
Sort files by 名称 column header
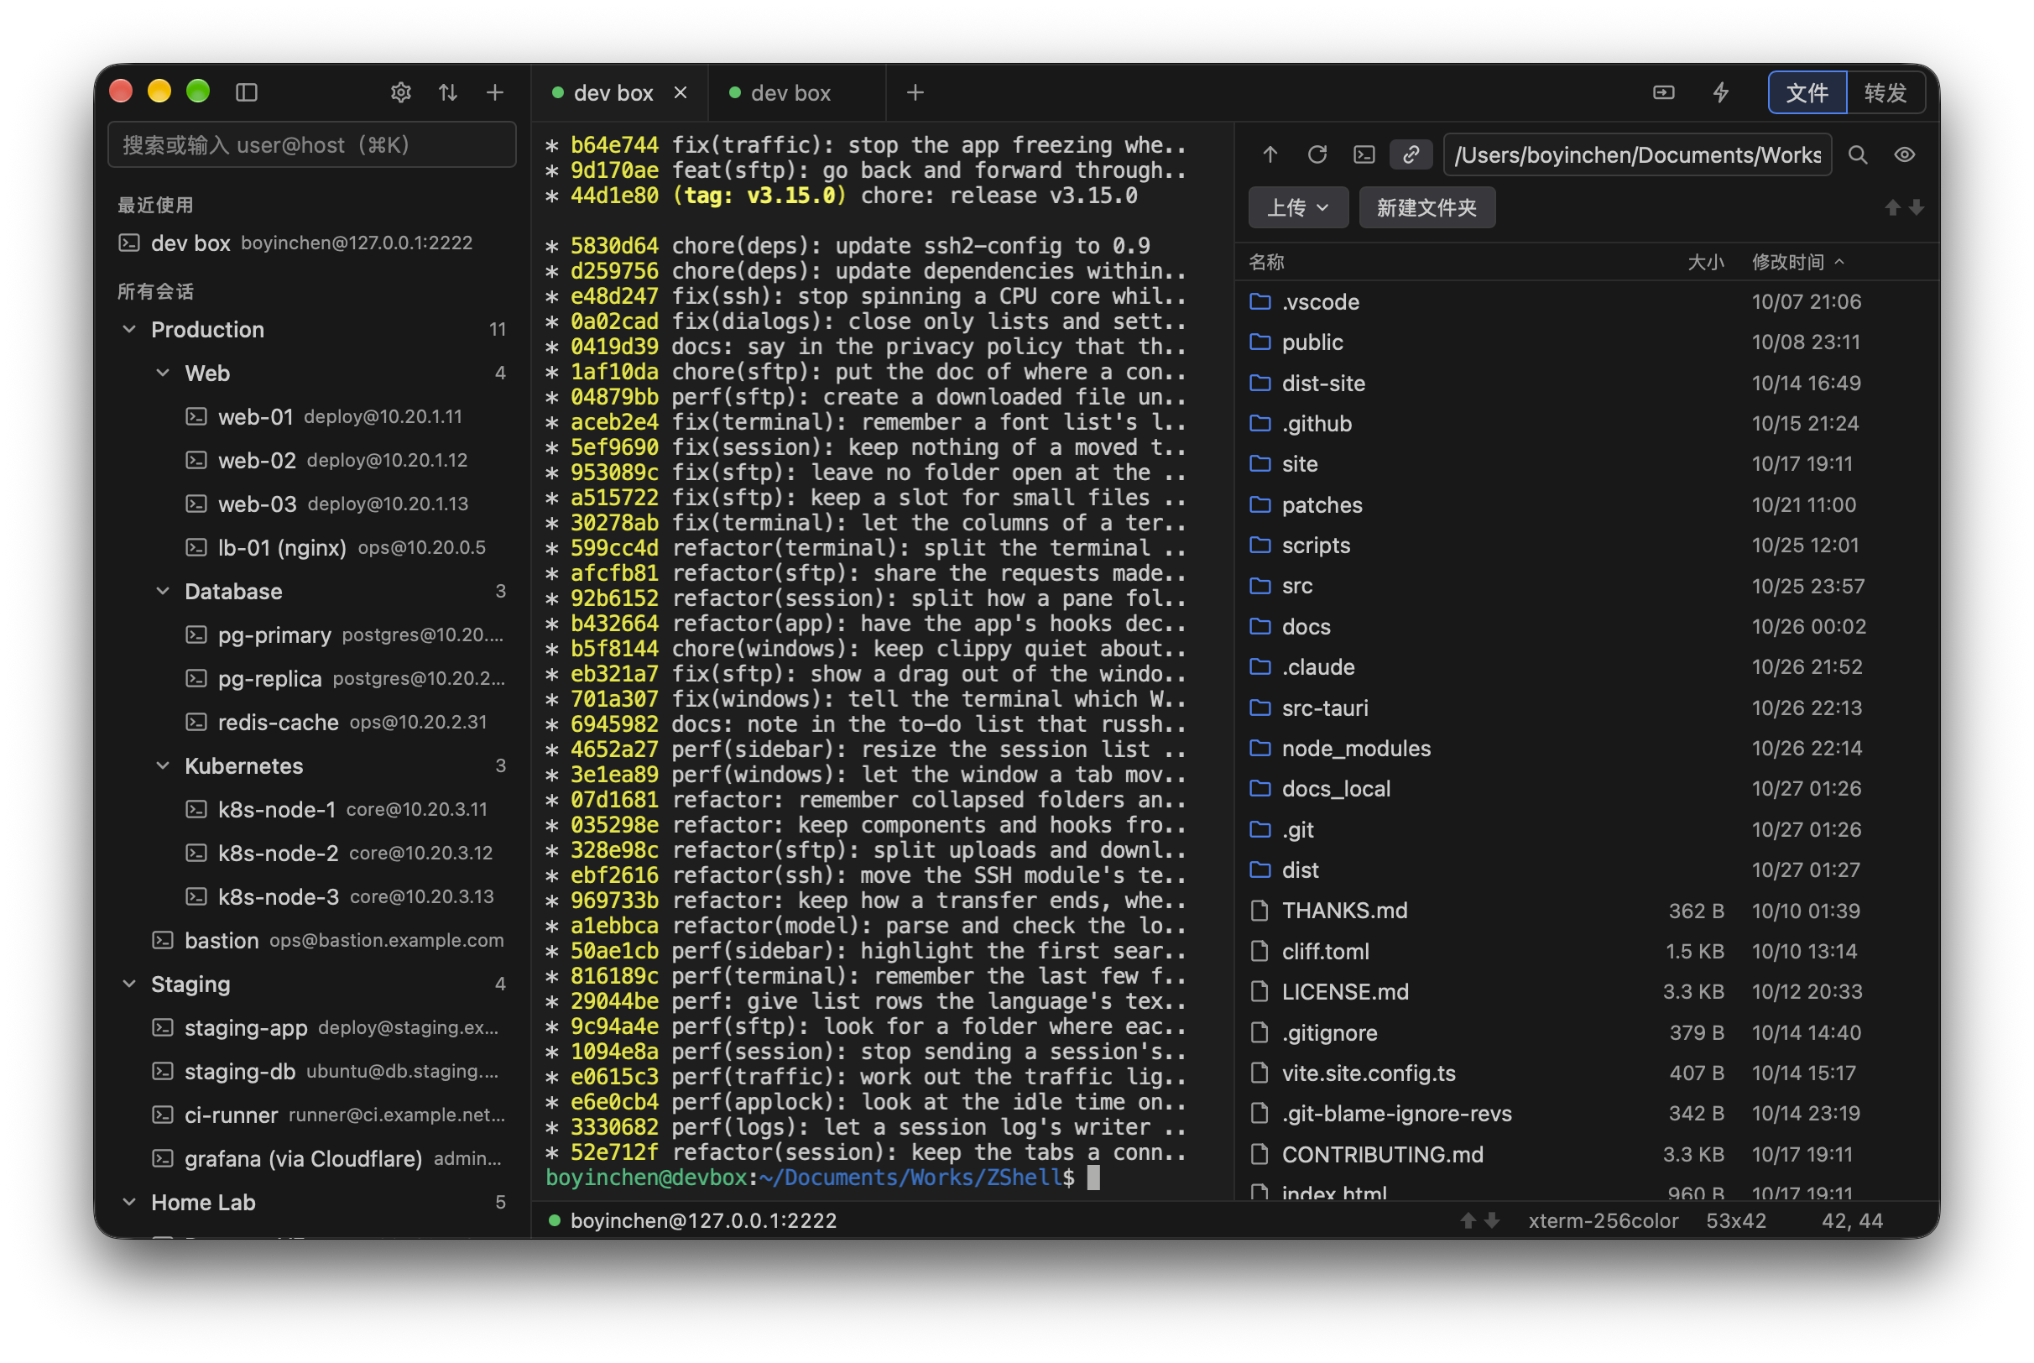(x=1266, y=262)
